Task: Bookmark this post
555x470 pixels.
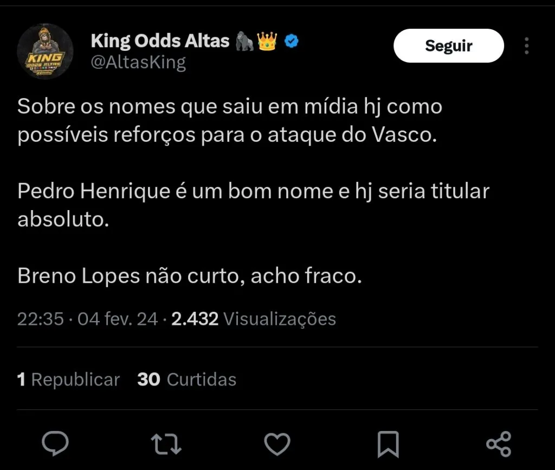Action: click(388, 444)
